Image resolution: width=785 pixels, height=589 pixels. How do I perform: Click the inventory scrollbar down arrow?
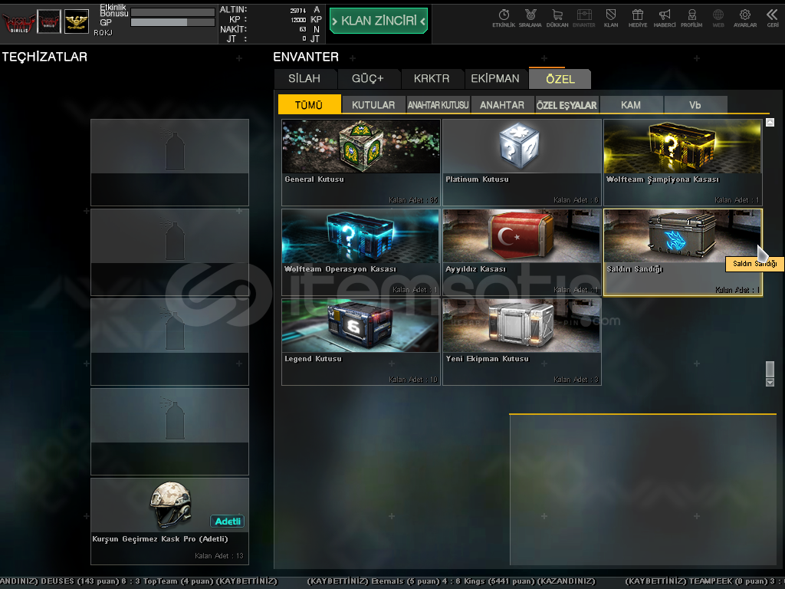[770, 382]
